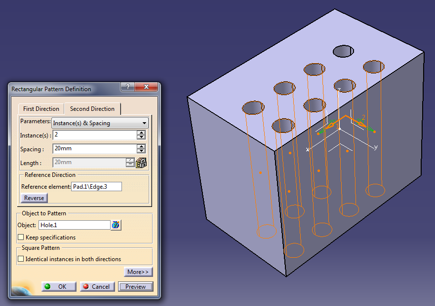Click the Object to Pattern selection icon
The image size is (435, 306).
click(116, 225)
